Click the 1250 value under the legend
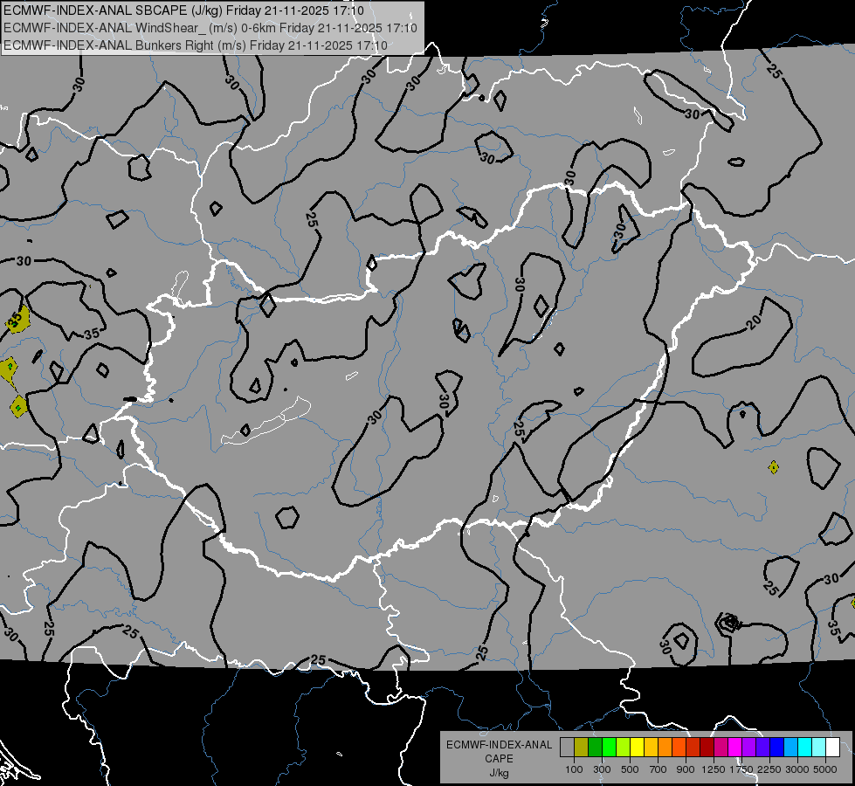 pos(714,769)
